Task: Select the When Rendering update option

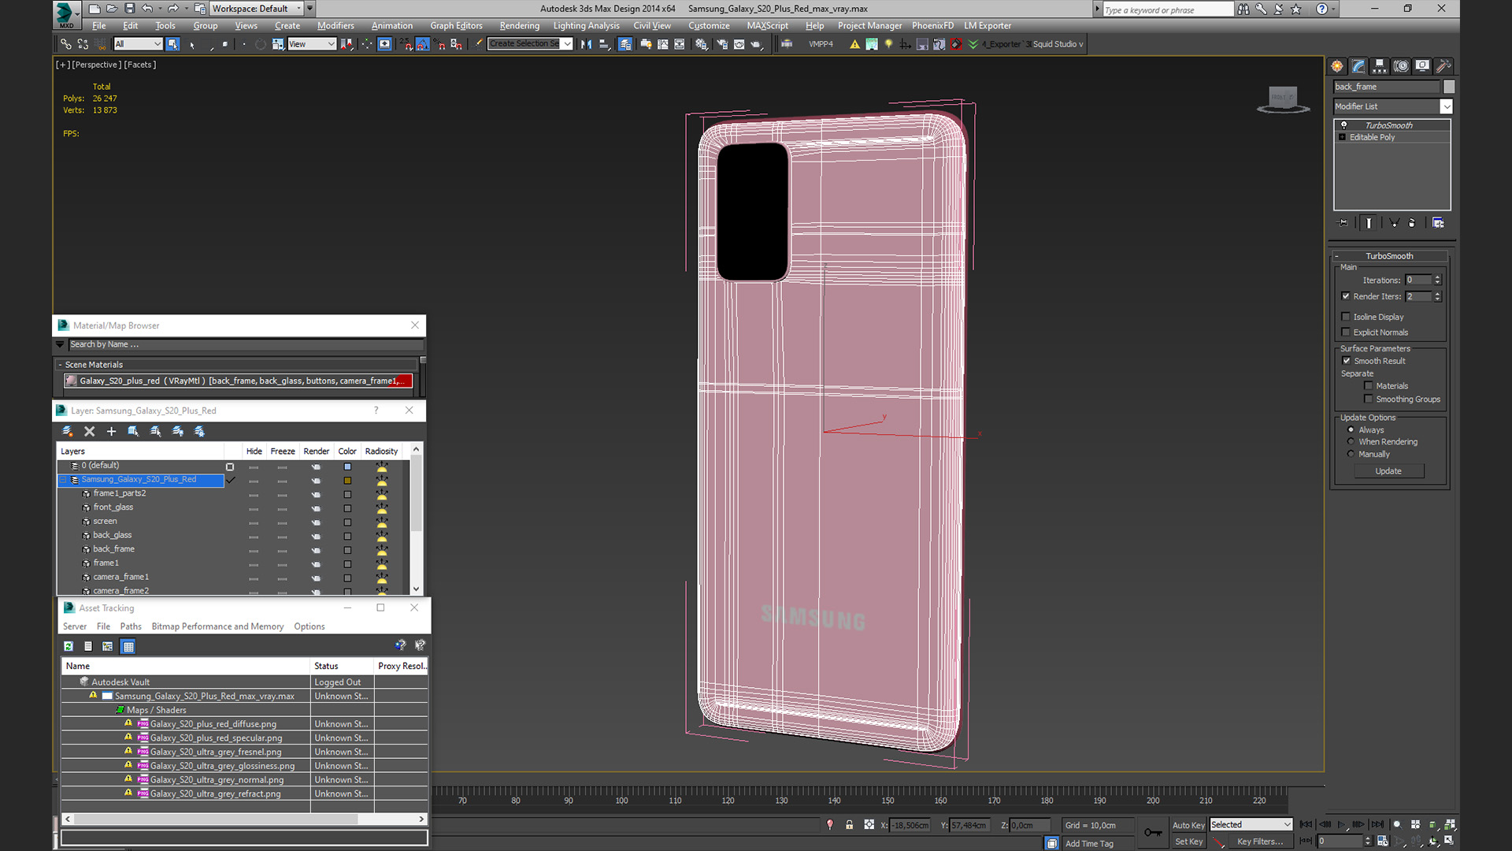Action: tap(1351, 442)
